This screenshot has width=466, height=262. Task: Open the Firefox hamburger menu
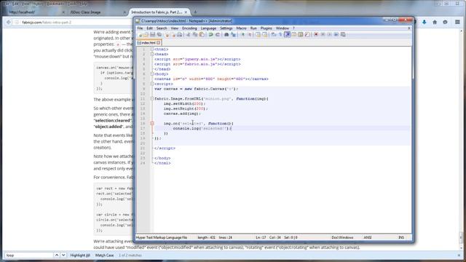pyautogui.click(x=457, y=23)
